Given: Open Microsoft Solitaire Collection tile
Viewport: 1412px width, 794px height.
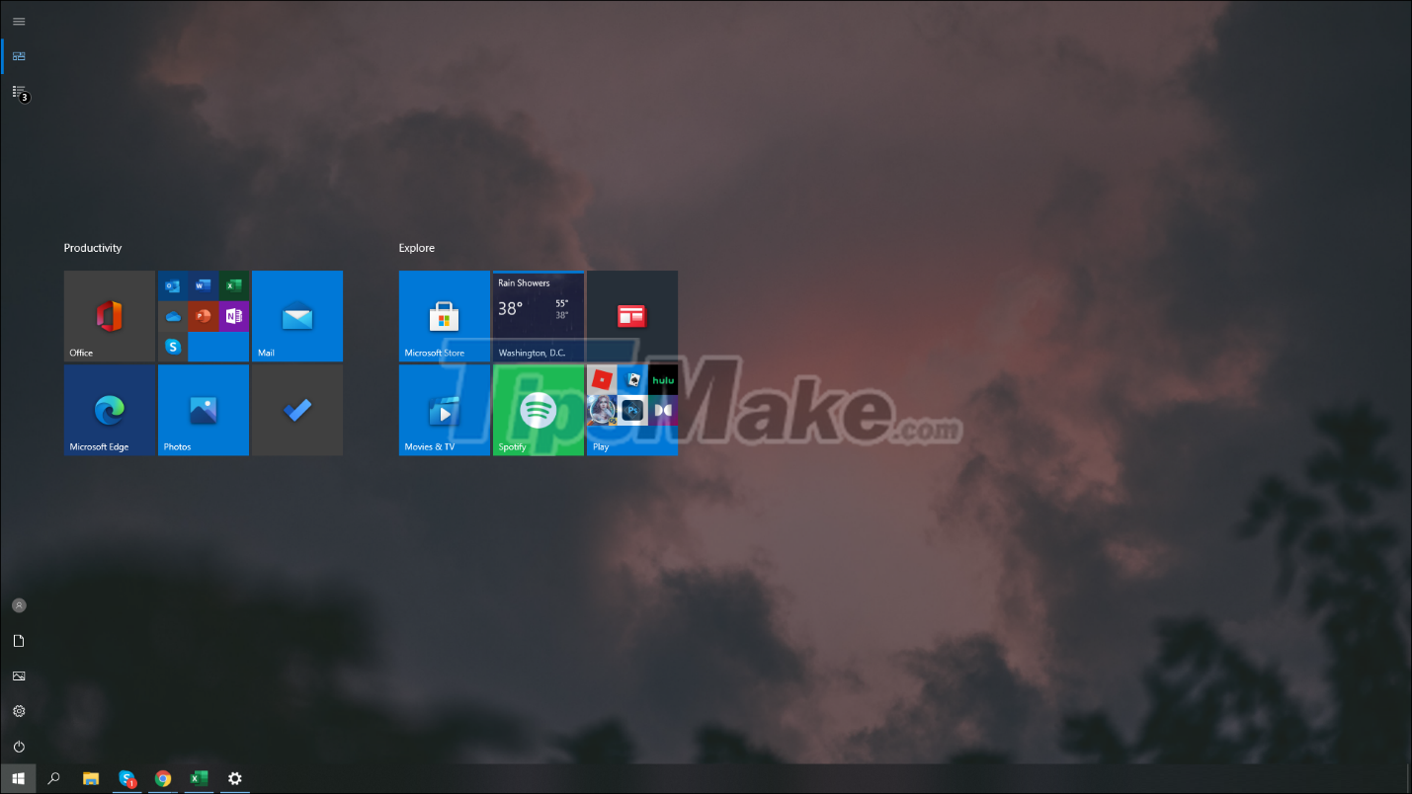Looking at the screenshot, I should click(632, 380).
